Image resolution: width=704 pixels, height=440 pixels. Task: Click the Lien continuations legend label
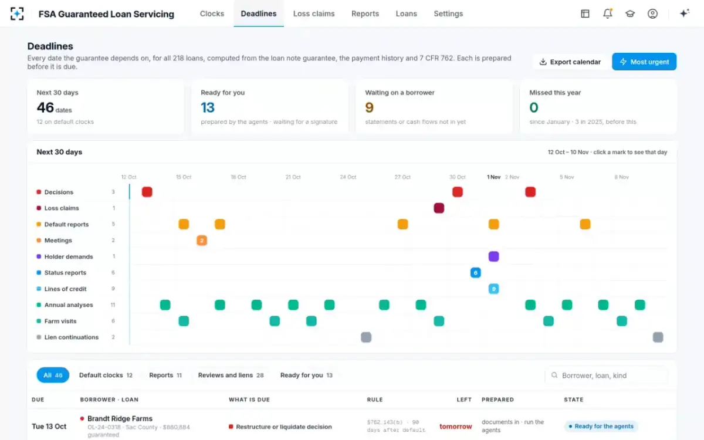pyautogui.click(x=72, y=337)
